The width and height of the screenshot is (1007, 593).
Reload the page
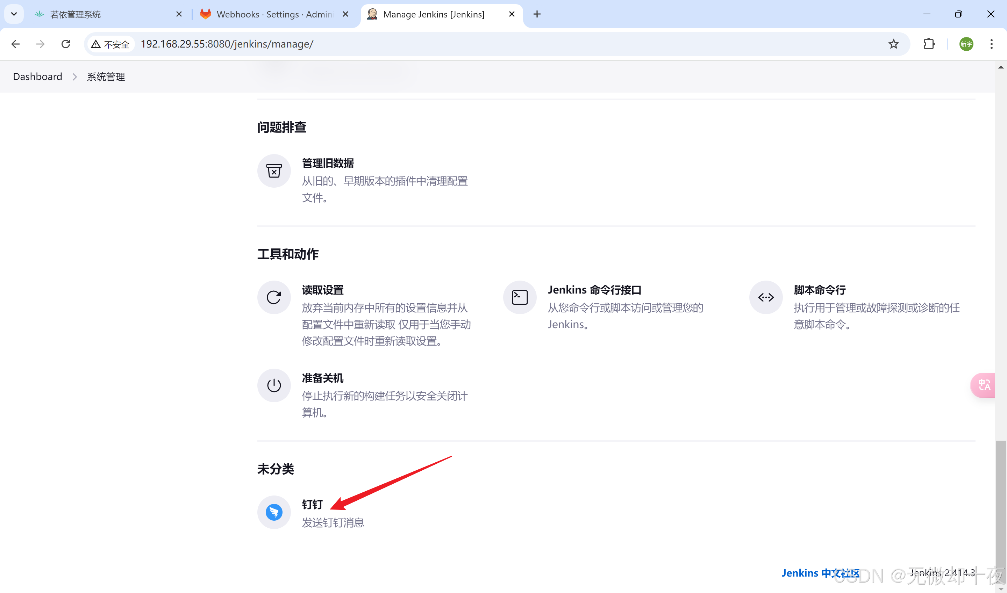pyautogui.click(x=66, y=44)
